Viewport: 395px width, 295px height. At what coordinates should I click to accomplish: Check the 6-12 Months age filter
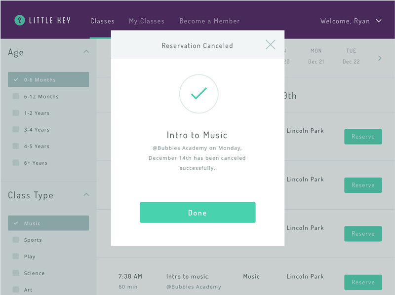pyautogui.click(x=16, y=96)
